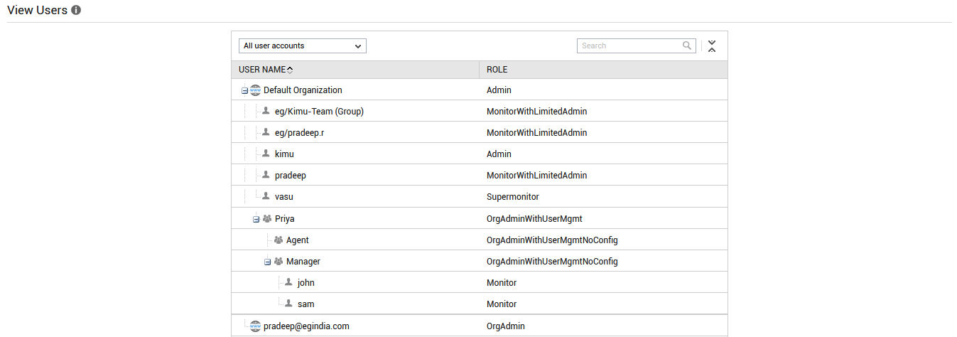Click the person icon beside vasu
The height and width of the screenshot is (337, 957).
click(x=266, y=196)
